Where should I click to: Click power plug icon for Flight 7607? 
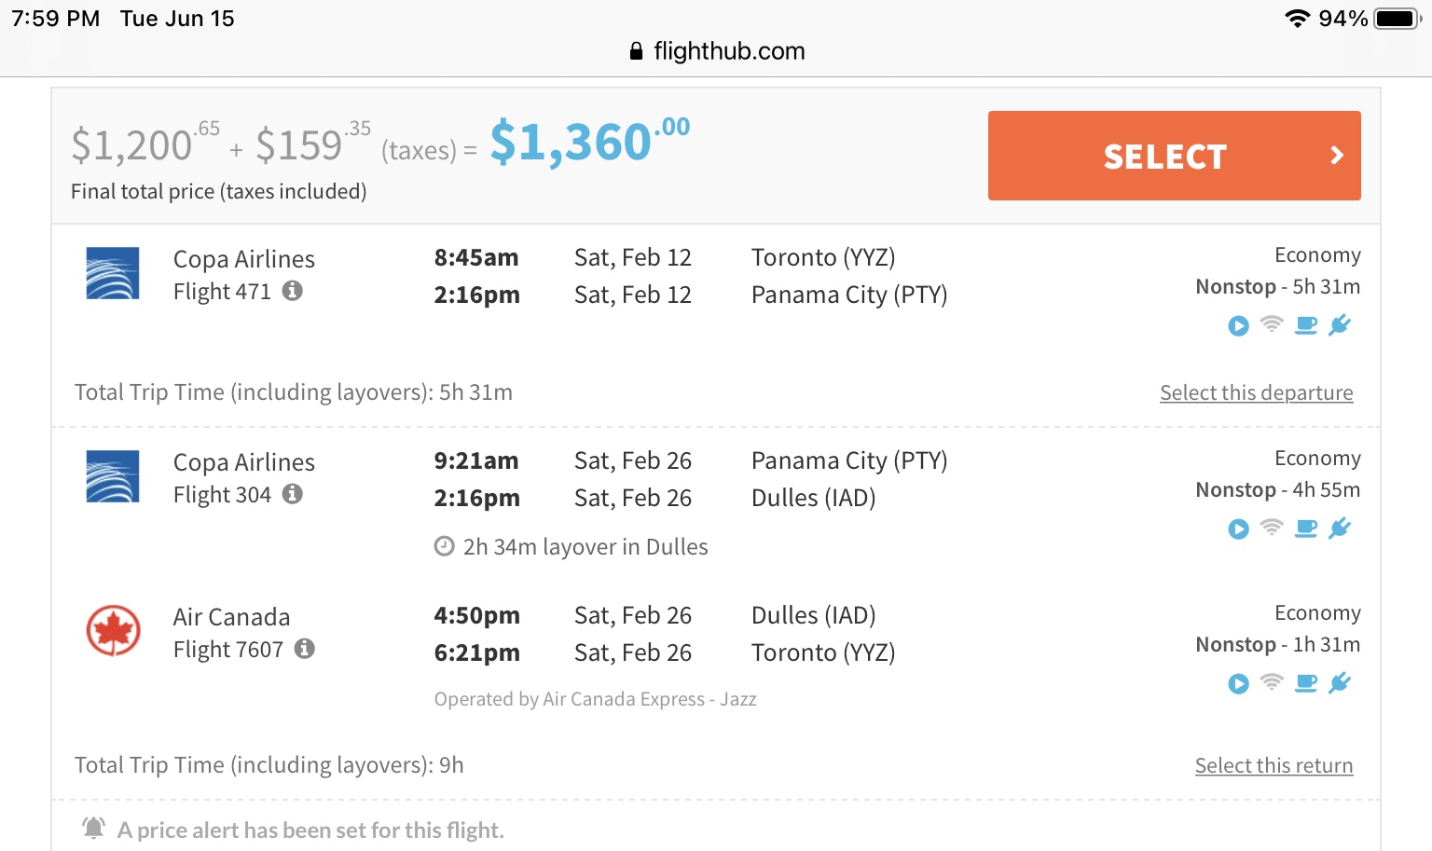[x=1340, y=683]
